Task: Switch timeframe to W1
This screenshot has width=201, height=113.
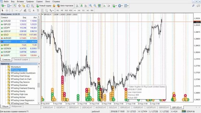Action: [x=88, y=10]
